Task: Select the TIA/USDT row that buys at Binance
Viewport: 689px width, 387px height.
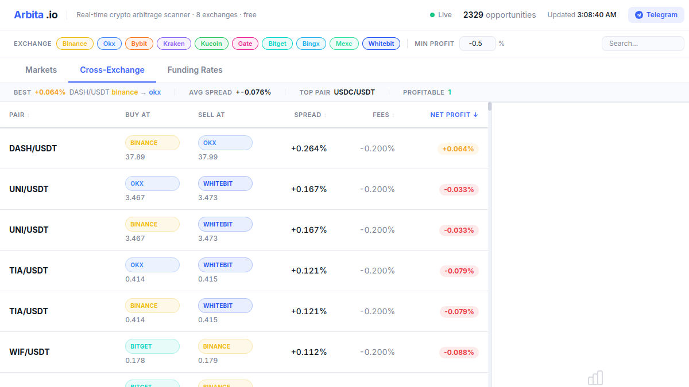Action: click(x=244, y=311)
